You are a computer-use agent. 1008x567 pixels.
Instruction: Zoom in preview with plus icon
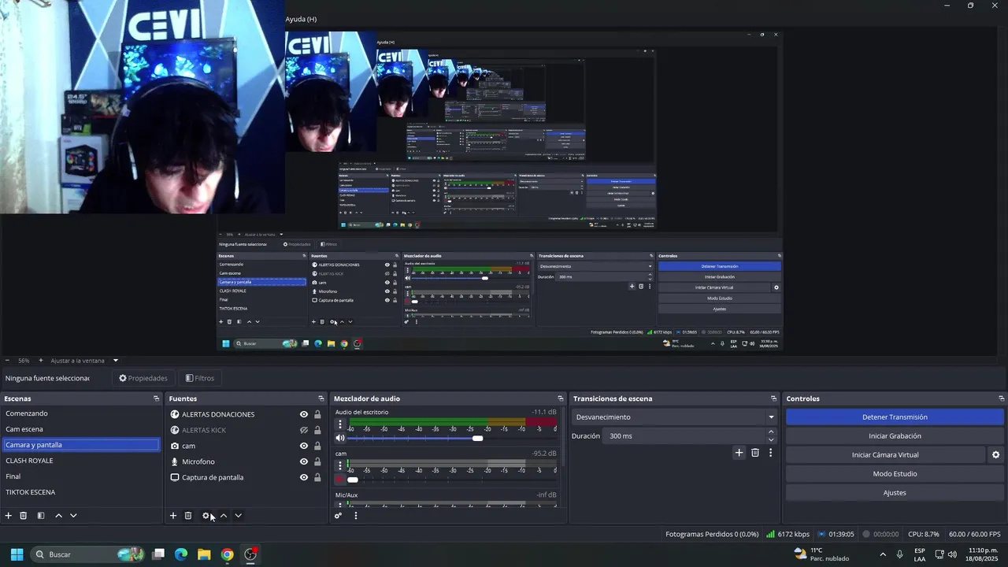pos(41,361)
